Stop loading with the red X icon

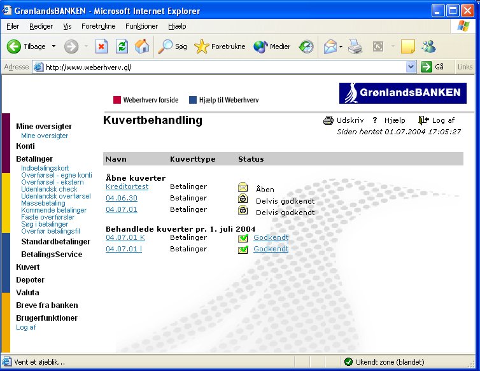tap(101, 46)
